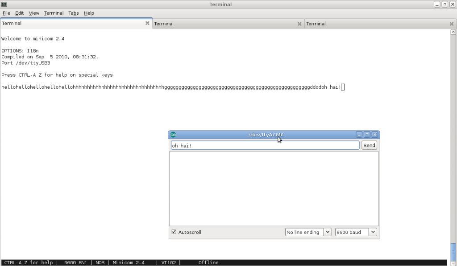Close the first Terminal tab
Image resolution: width=457 pixels, height=266 pixels.
[x=147, y=23]
